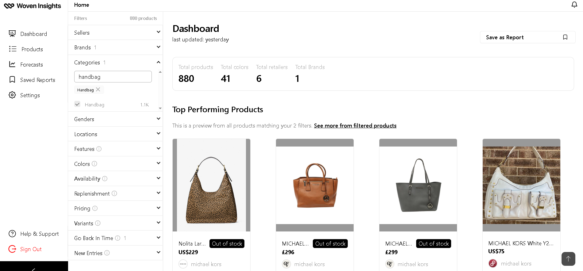
Task: Click the Help & Support question icon
Action: (12, 234)
